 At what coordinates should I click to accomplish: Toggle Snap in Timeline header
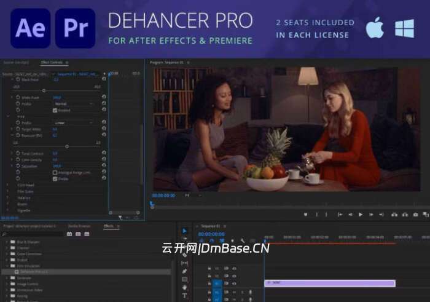tap(211, 240)
